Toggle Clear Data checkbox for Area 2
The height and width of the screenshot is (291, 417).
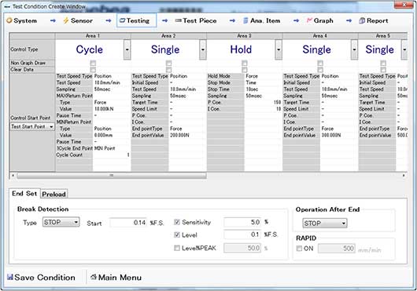pos(169,70)
